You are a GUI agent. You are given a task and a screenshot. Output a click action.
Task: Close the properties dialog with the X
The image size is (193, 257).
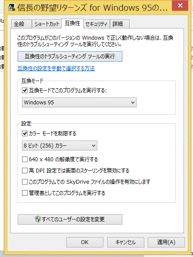click(x=180, y=6)
